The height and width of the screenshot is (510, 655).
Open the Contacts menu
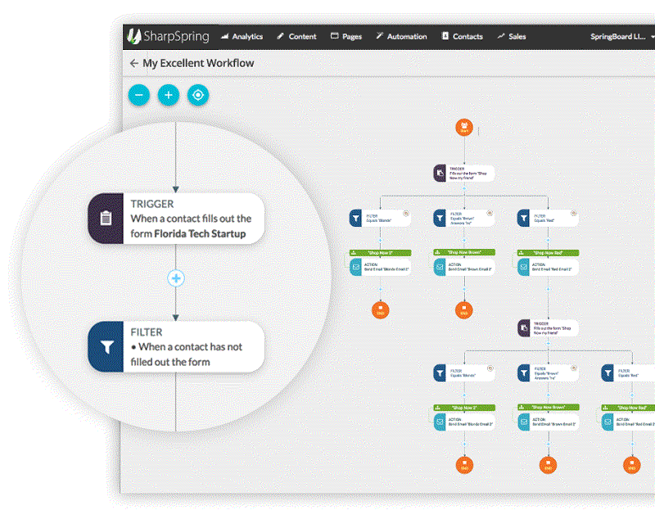[462, 37]
